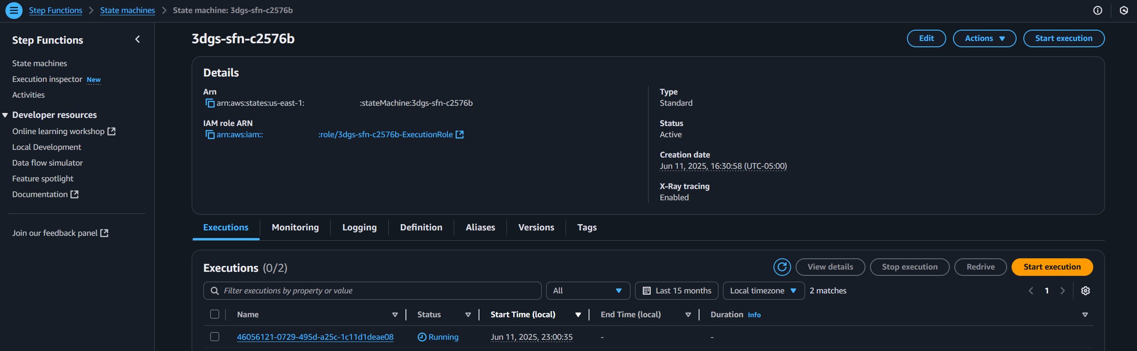
Task: Open the hamburger navigation menu
Action: (x=14, y=10)
